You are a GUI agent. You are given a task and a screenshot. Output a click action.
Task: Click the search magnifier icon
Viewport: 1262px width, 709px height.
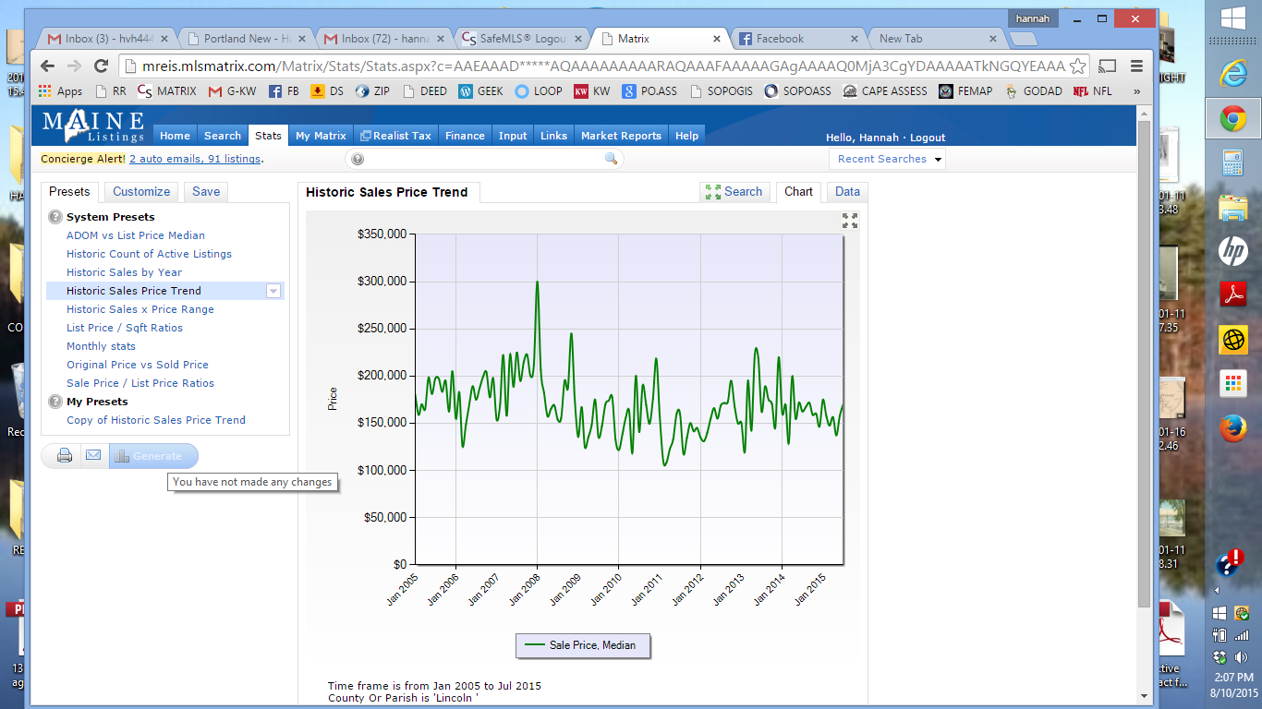611,160
